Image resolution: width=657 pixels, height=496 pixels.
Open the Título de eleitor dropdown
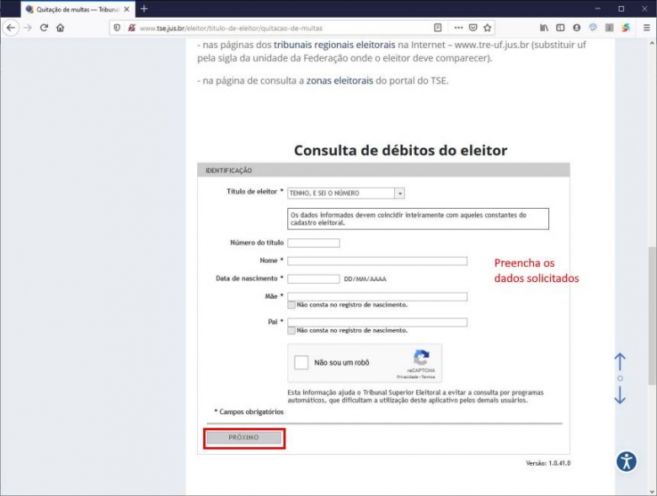(346, 193)
